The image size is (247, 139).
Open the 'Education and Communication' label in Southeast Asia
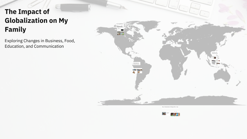(215, 53)
